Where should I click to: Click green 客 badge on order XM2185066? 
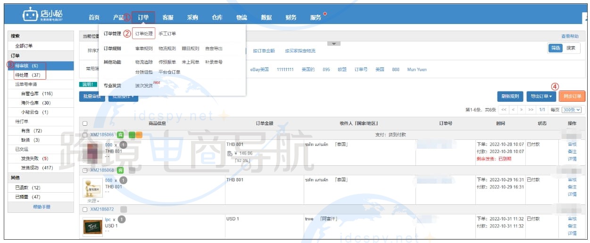[120, 135]
